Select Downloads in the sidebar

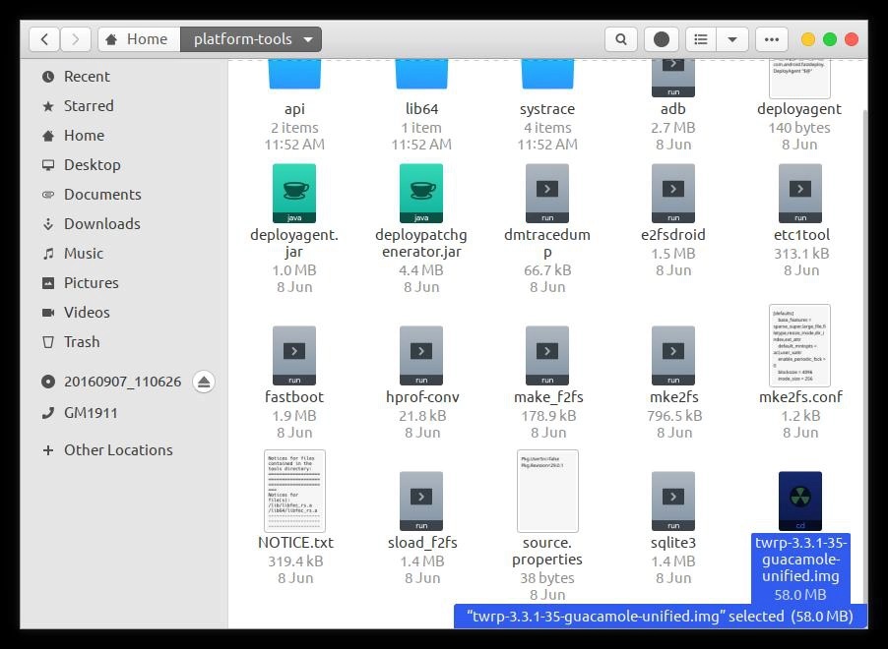click(101, 224)
